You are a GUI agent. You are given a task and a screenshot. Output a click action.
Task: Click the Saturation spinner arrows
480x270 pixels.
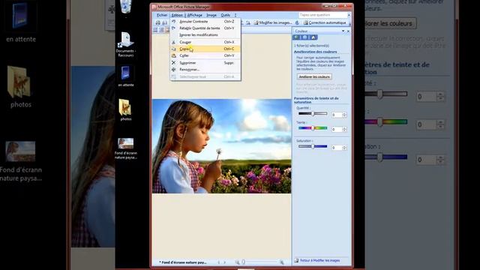point(344,148)
